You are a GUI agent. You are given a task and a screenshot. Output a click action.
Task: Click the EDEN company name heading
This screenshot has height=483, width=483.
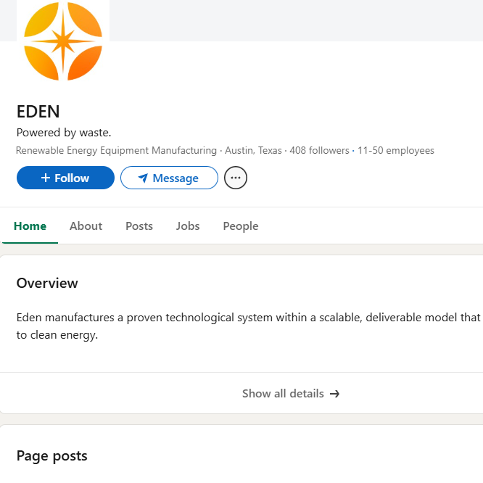point(38,112)
